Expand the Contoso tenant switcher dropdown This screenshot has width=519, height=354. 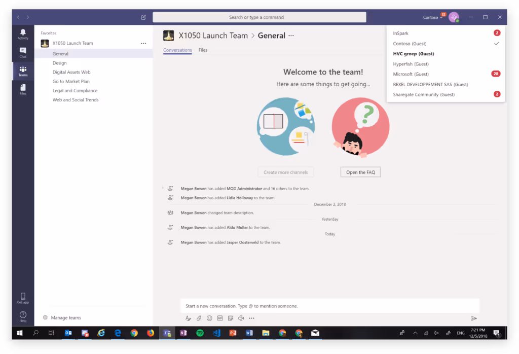[433, 17]
